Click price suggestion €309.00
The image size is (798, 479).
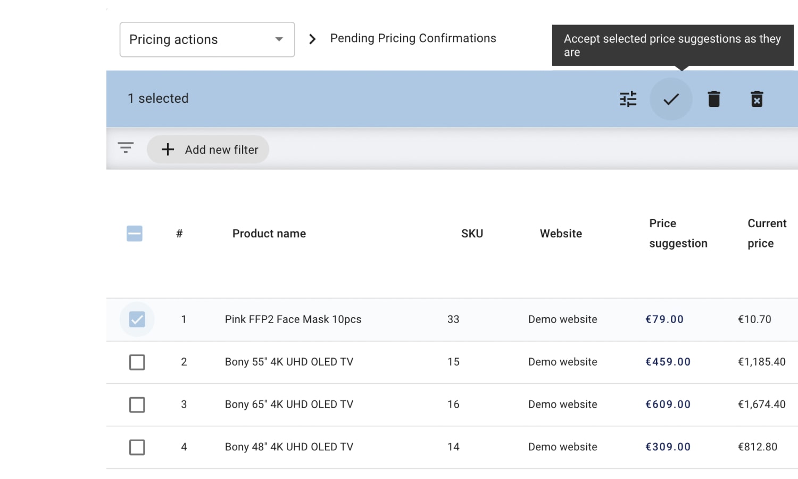[668, 447]
